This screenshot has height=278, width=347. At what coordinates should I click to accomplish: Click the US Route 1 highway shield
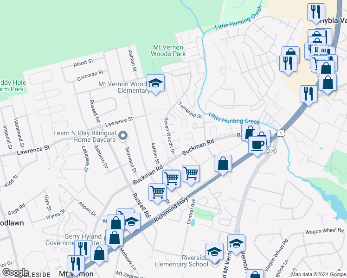(281, 133)
